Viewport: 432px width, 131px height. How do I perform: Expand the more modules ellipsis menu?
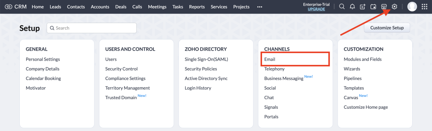click(x=260, y=7)
